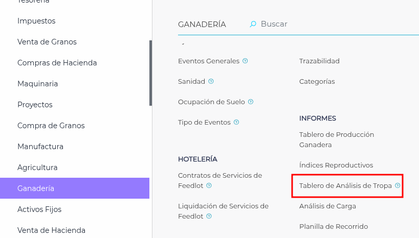419x238 pixels.
Task: Click the magnifying glass search icon
Action: [253, 24]
